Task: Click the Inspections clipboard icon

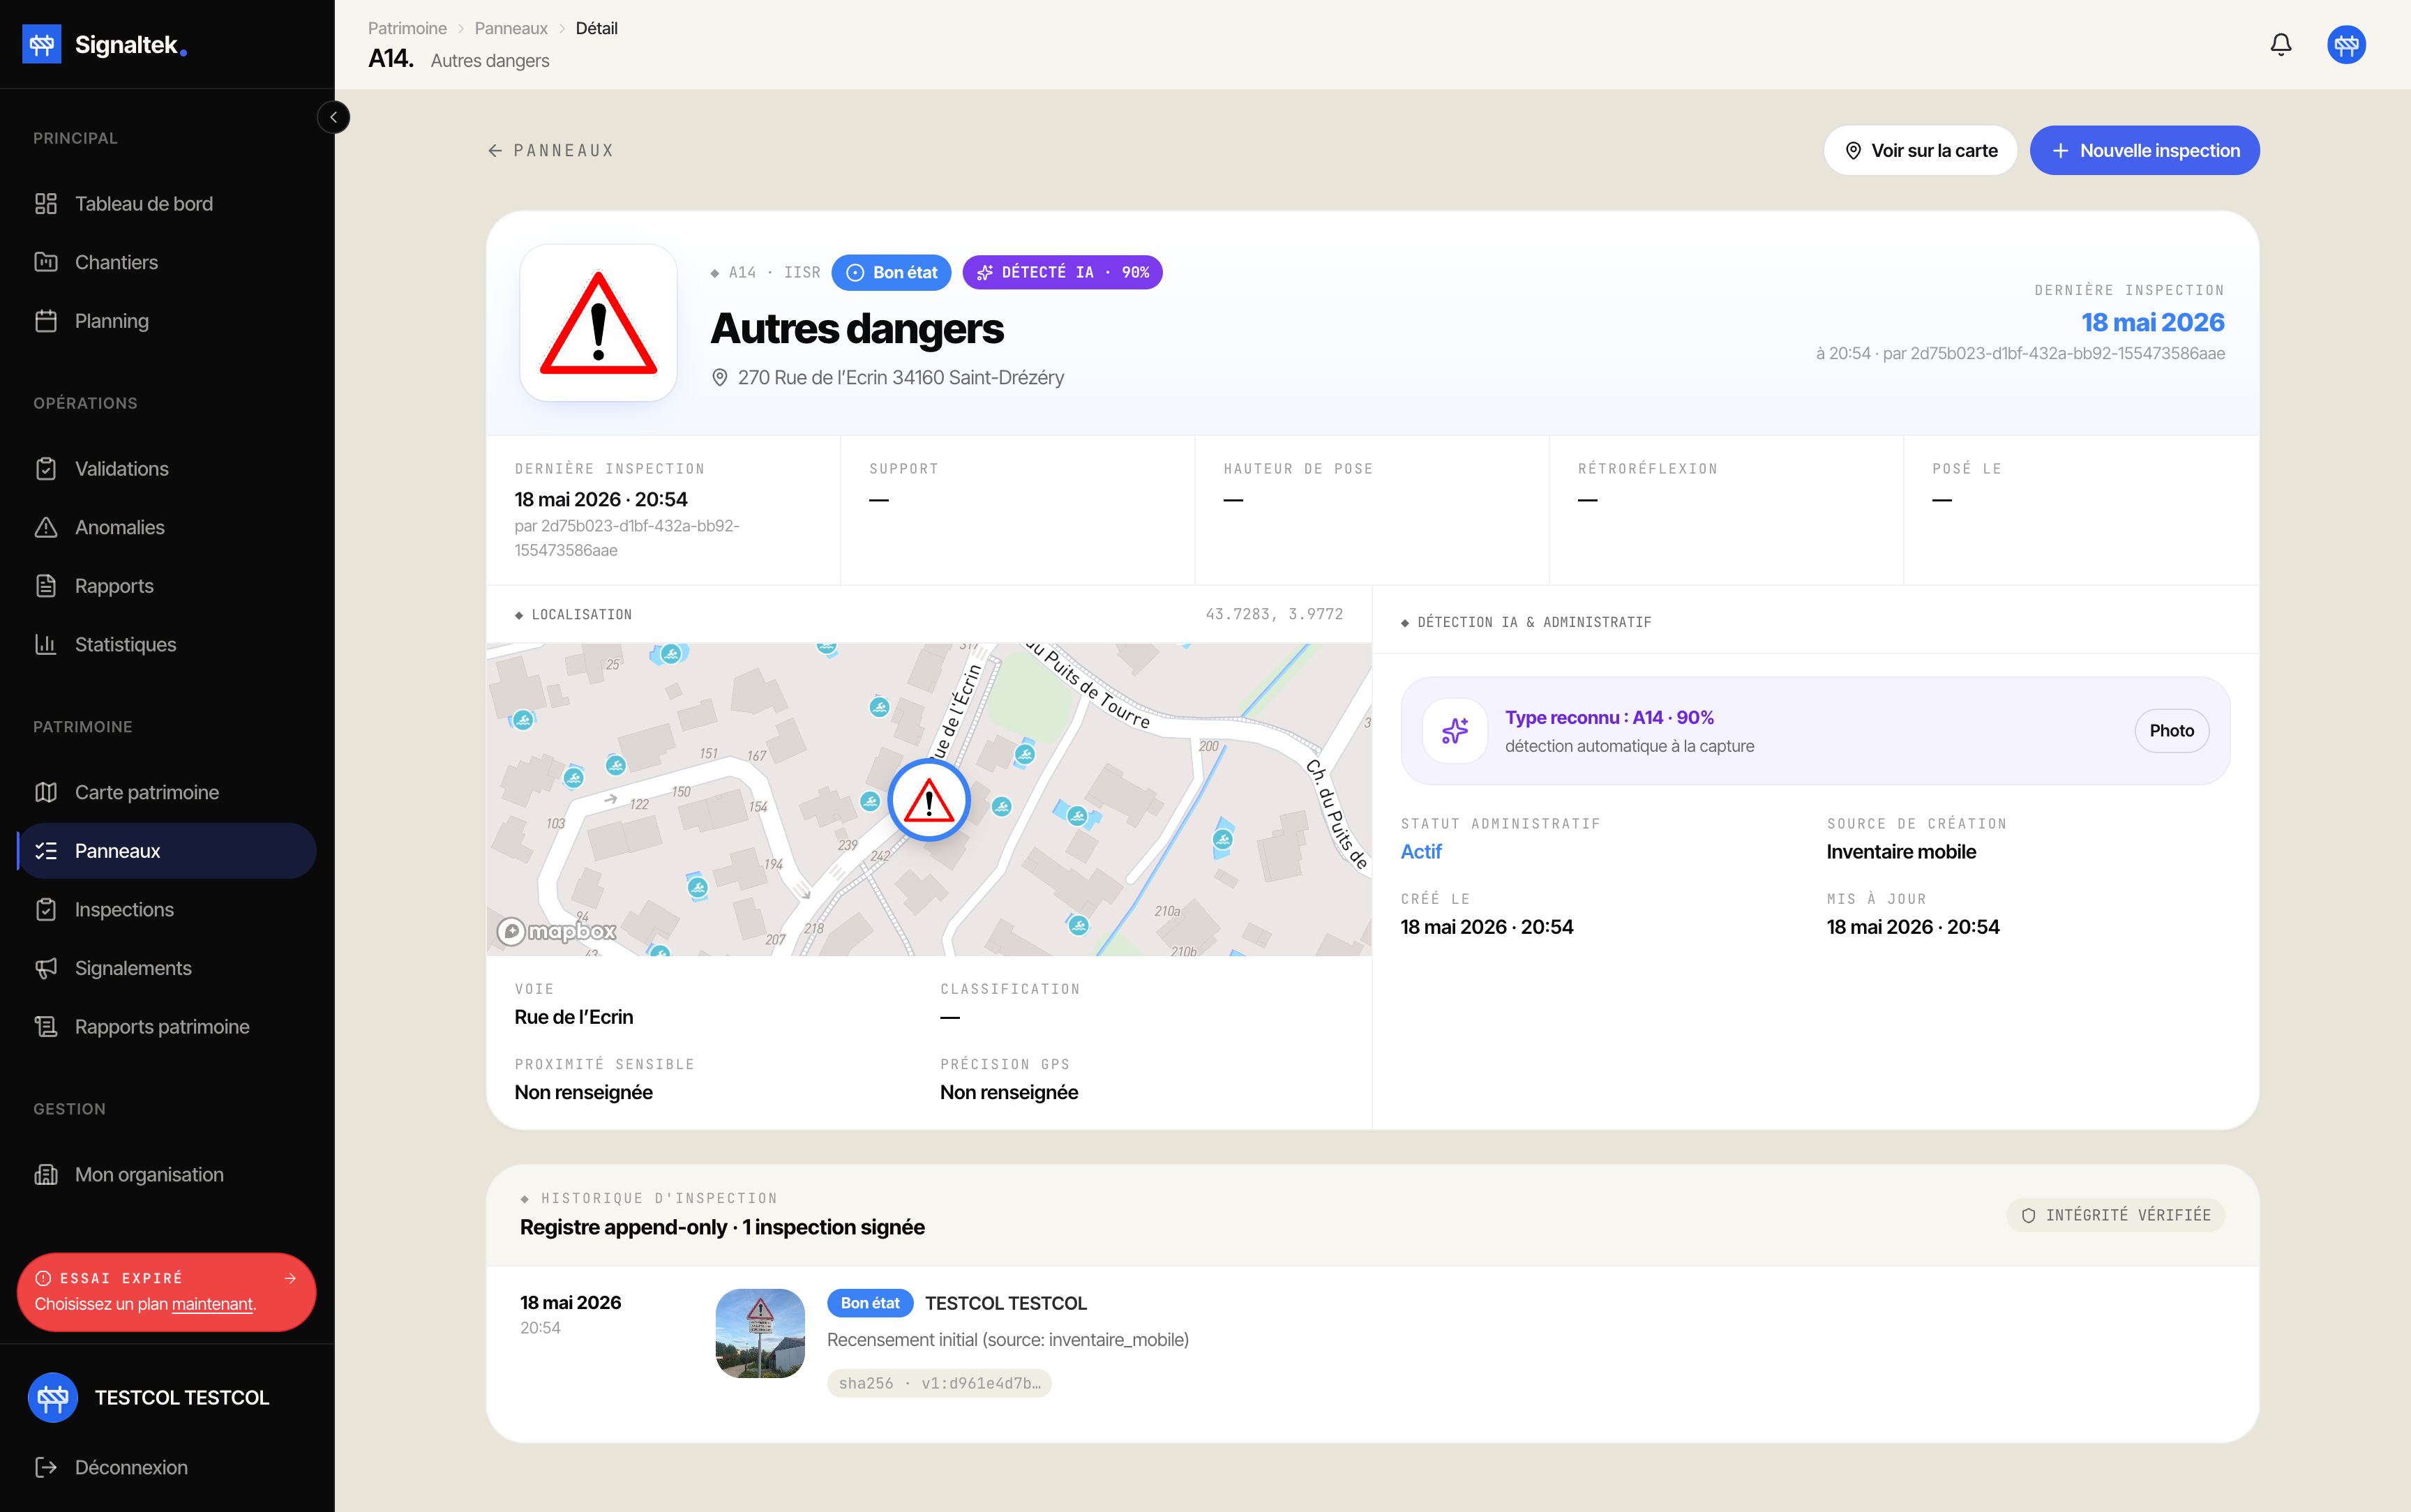Action: coord(46,909)
